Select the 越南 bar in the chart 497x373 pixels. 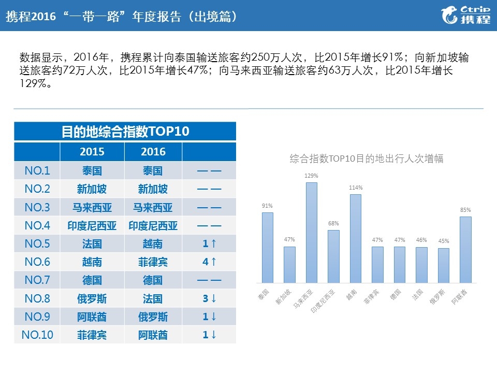[x=356, y=238]
